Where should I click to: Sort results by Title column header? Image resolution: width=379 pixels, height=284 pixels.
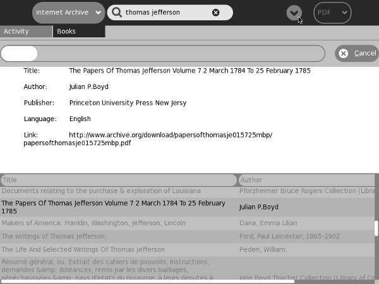coord(119,180)
